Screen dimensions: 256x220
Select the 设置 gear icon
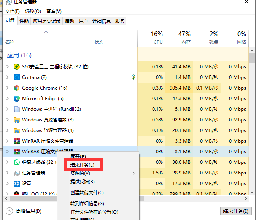(17, 184)
